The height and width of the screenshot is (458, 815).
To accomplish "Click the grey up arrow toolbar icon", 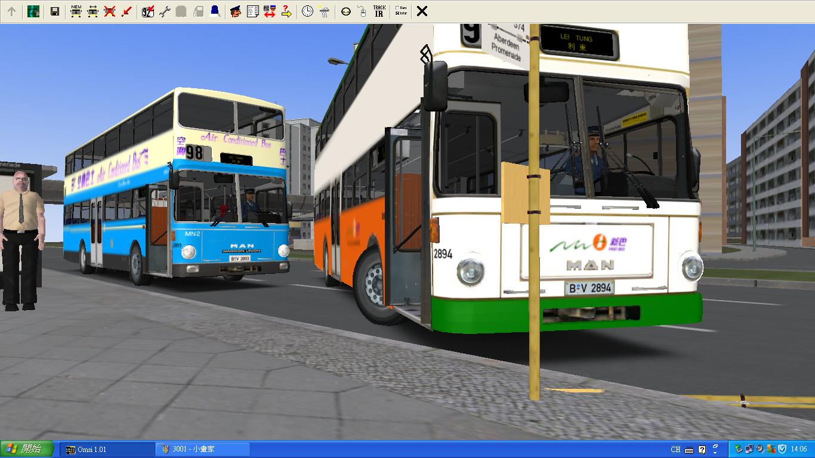I will point(11,11).
